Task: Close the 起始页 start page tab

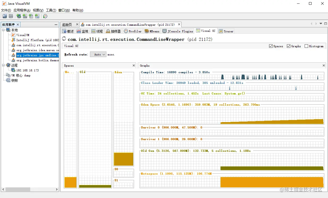Action: pyautogui.click(x=77, y=24)
